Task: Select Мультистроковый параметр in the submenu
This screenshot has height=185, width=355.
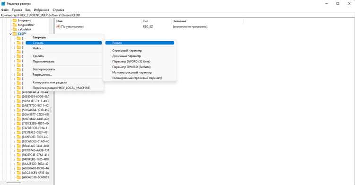Action: (x=140, y=72)
